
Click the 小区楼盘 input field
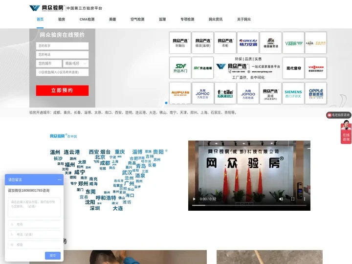pos(62,72)
